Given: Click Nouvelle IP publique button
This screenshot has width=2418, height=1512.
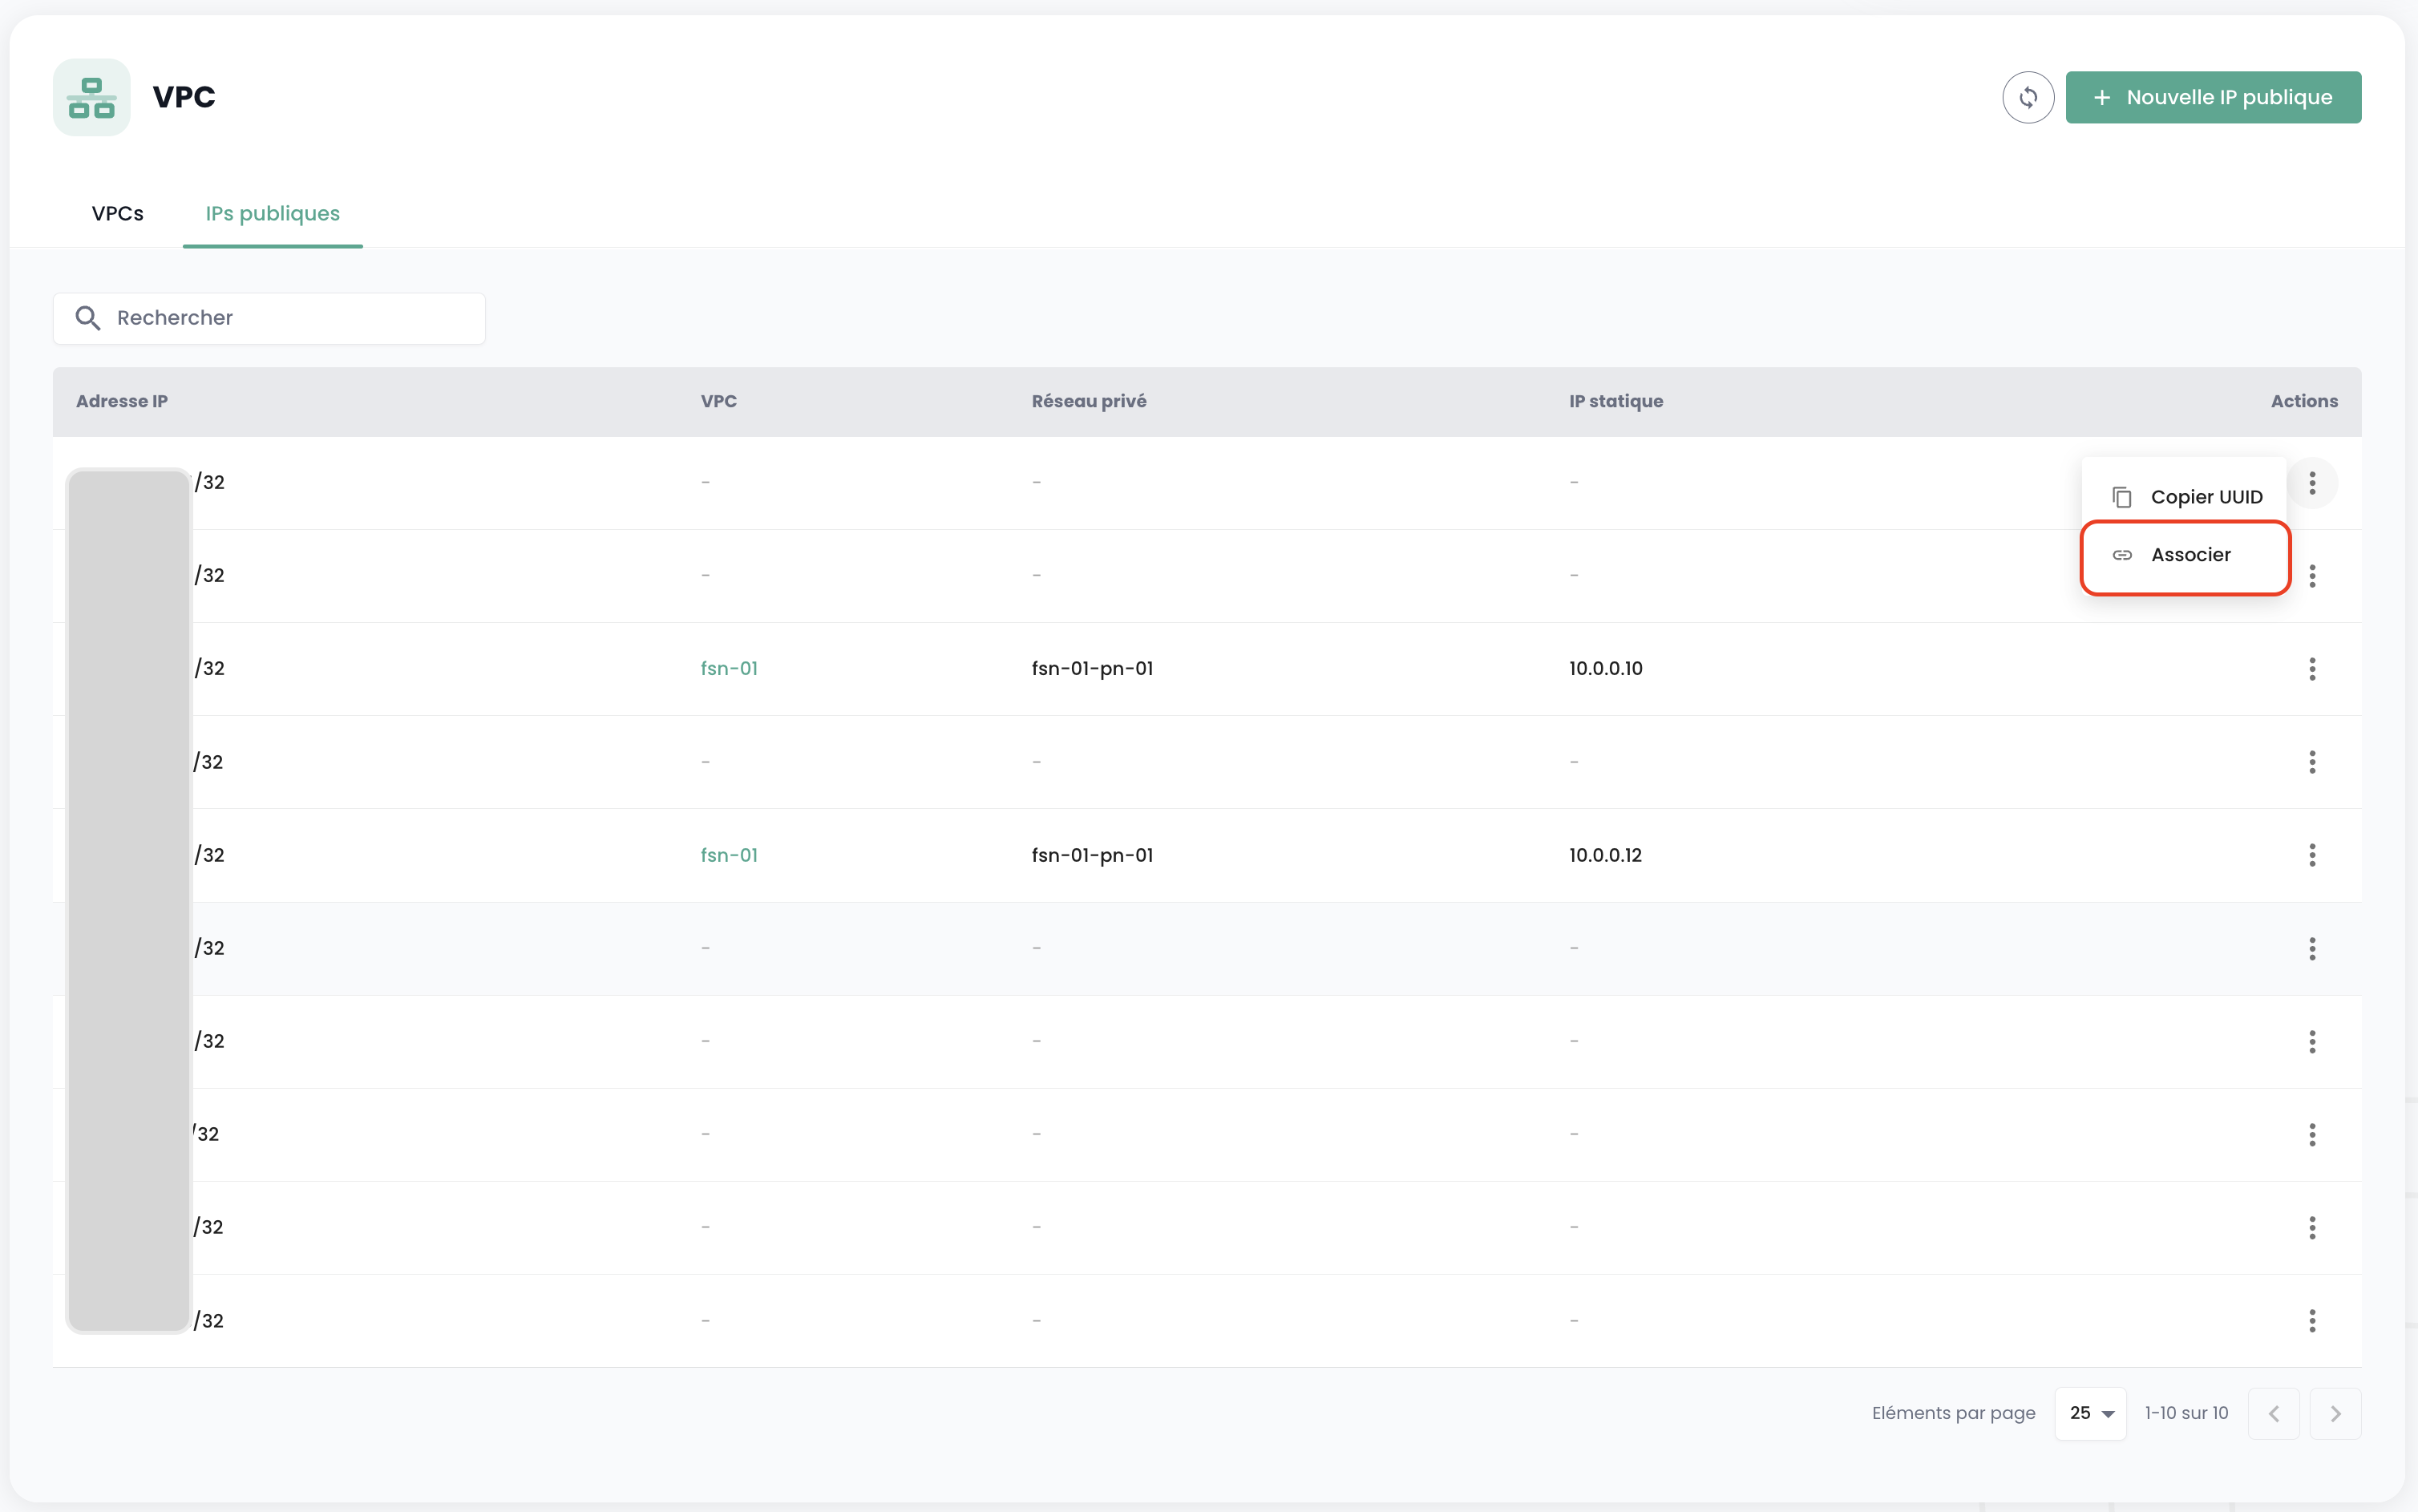Looking at the screenshot, I should (x=2212, y=97).
